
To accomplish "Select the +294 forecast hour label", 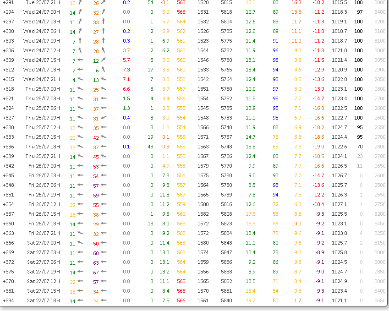I will click(8, 12).
